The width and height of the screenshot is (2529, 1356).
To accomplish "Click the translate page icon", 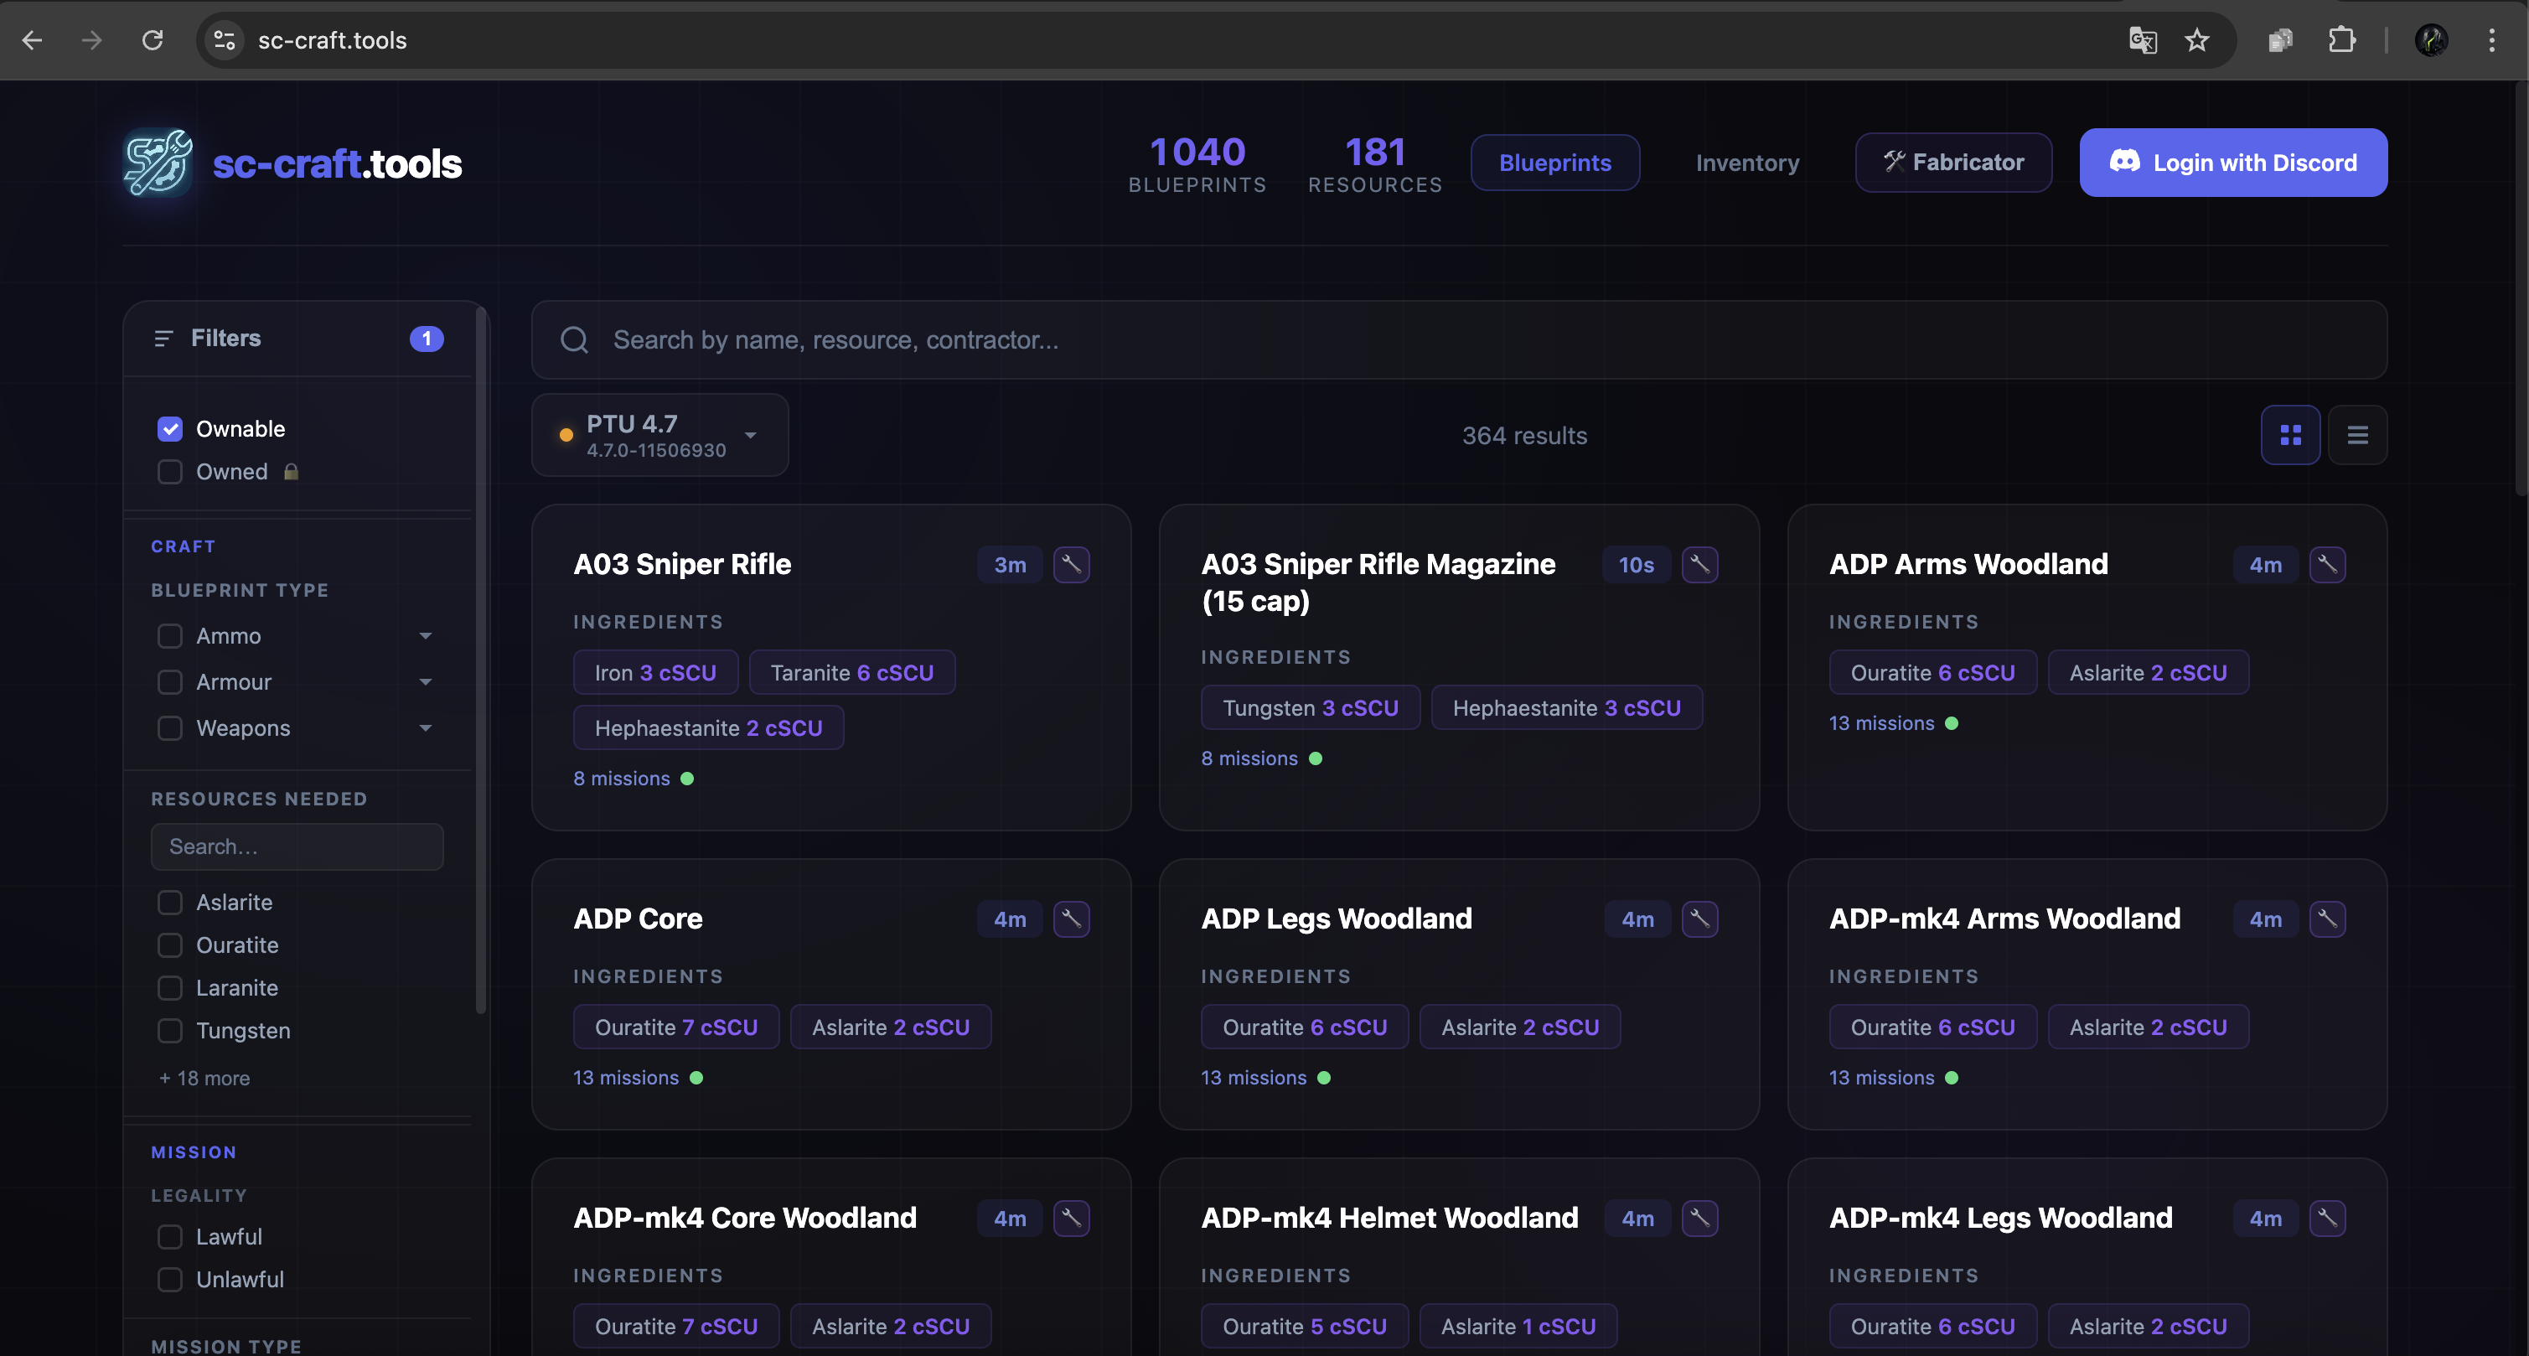I will click(x=2142, y=40).
